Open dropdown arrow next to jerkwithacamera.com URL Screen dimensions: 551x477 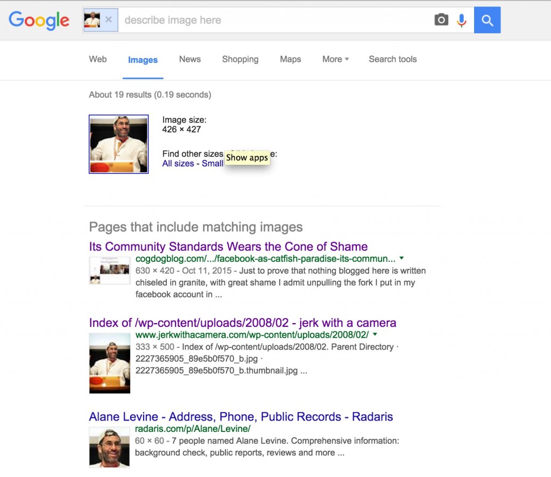pyautogui.click(x=375, y=334)
